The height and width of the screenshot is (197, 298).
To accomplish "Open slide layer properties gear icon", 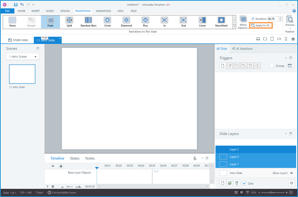I will coord(291,183).
